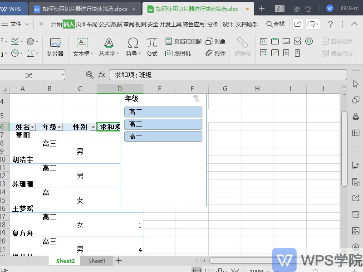Insert a text box with 文本框

pyautogui.click(x=83, y=48)
